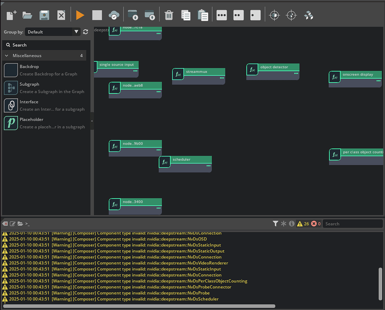Center the view with the crosshair icon
385x310 pixels.
coord(274,15)
